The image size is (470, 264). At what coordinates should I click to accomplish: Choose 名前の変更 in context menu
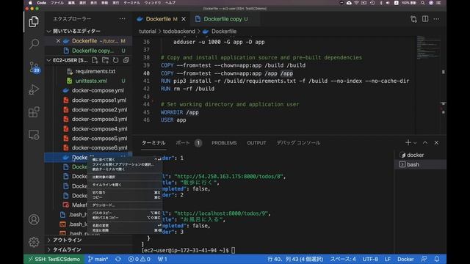tap(125, 225)
